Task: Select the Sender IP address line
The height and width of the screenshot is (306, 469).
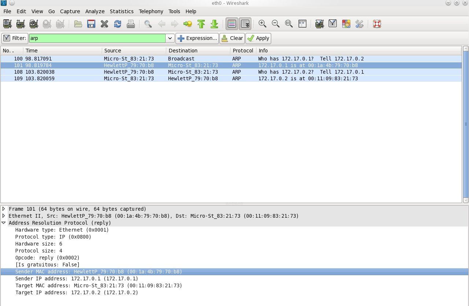Action: click(77, 279)
